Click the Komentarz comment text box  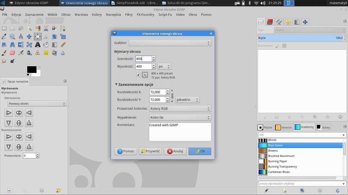[180, 132]
